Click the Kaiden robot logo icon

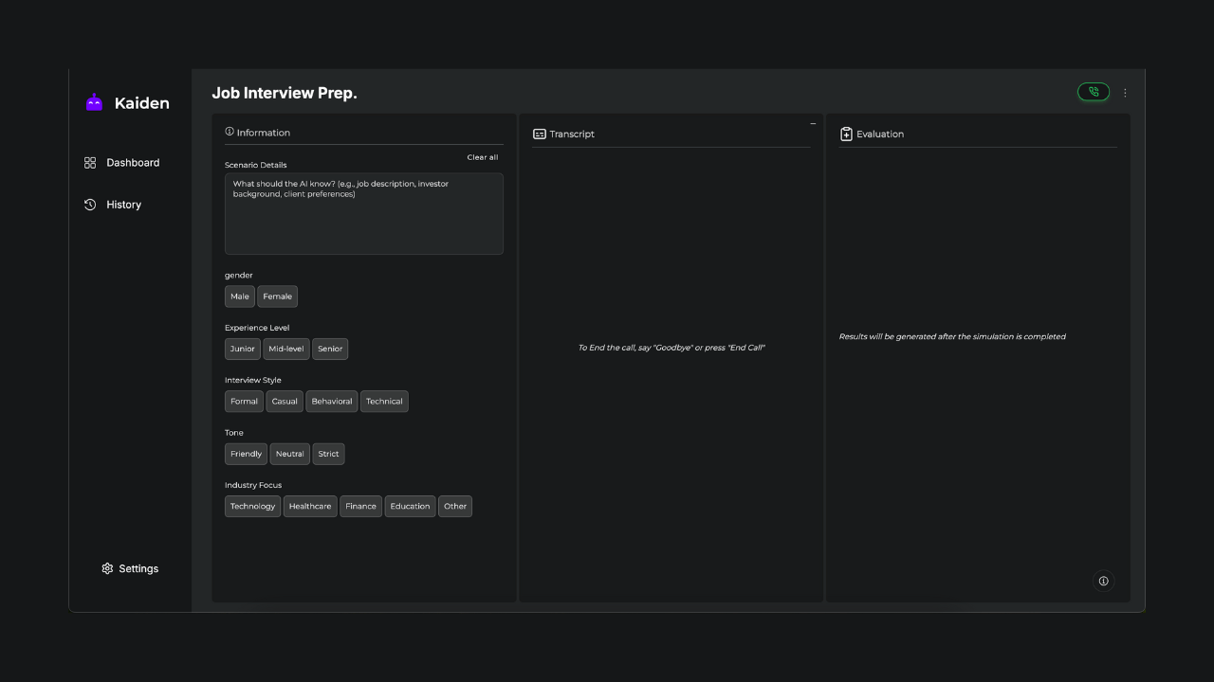coord(94,103)
